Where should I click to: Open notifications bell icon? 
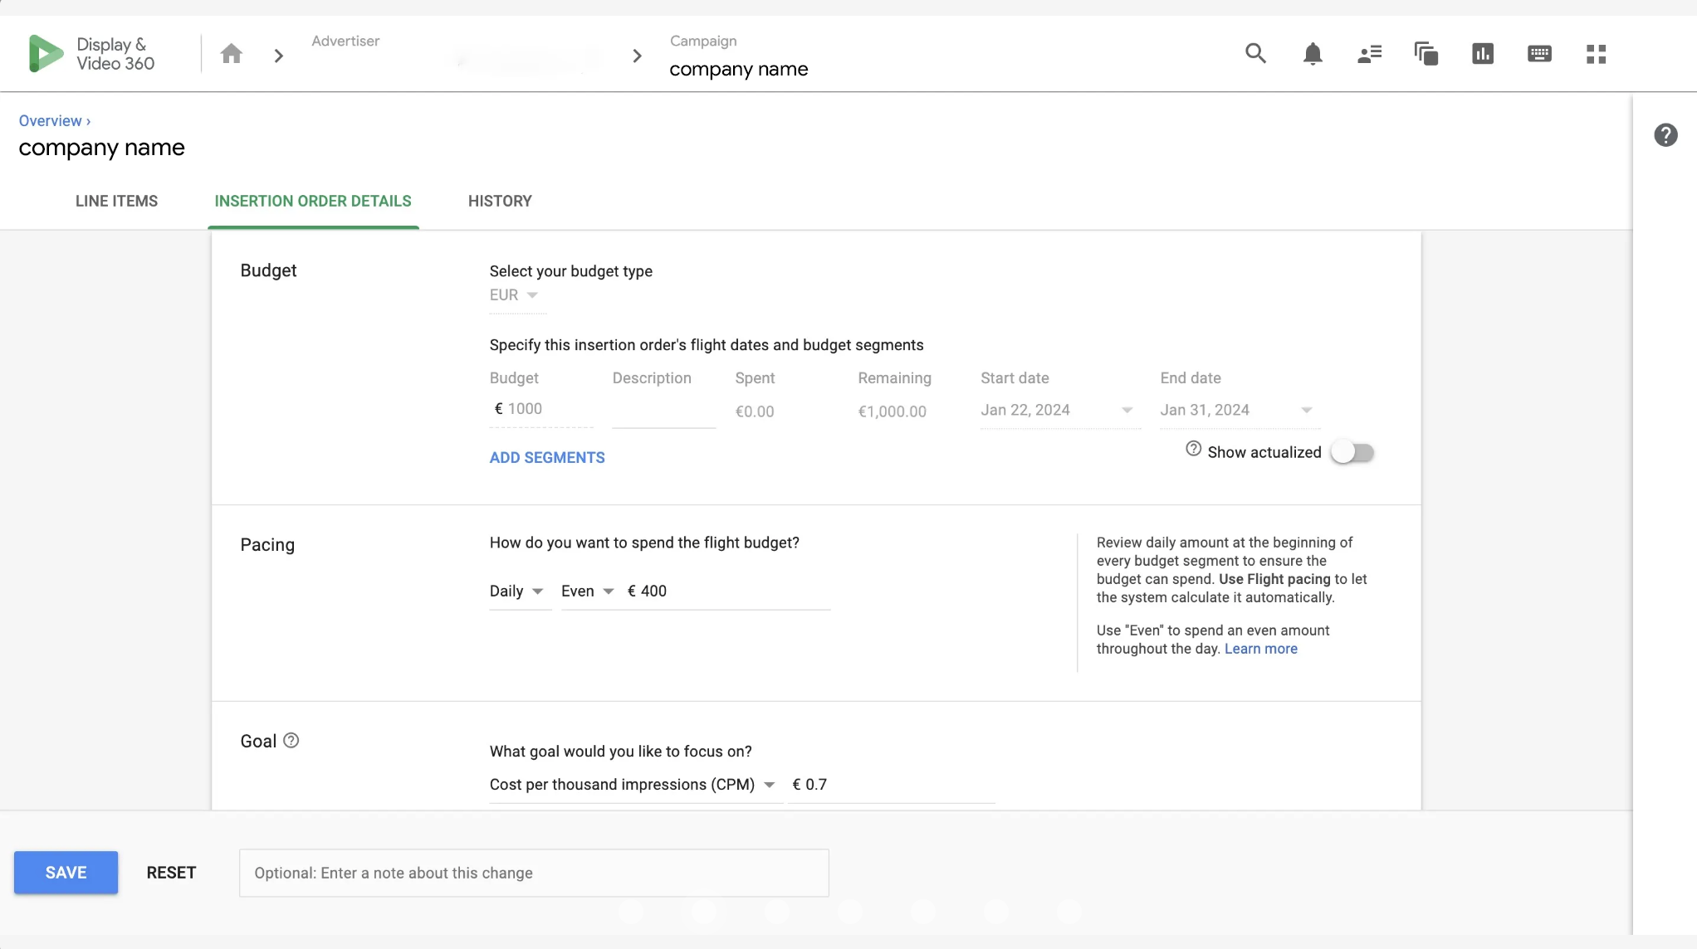point(1313,54)
